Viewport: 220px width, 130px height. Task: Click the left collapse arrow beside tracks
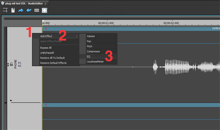tap(5, 103)
